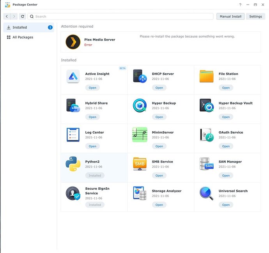Image resolution: width=269 pixels, height=253 pixels.
Task: Click the SAN Manager package icon
Action: (207, 164)
